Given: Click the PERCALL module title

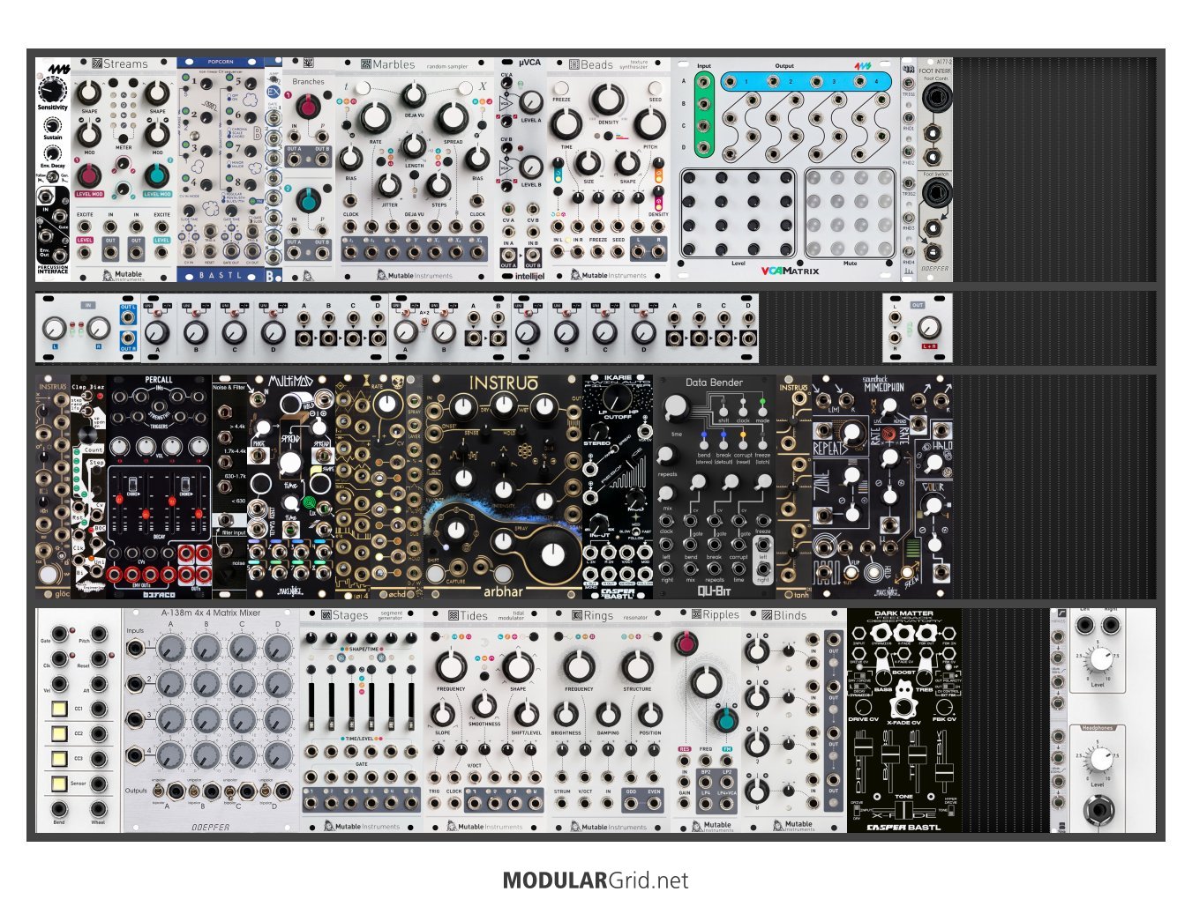Looking at the screenshot, I should coord(159,380).
